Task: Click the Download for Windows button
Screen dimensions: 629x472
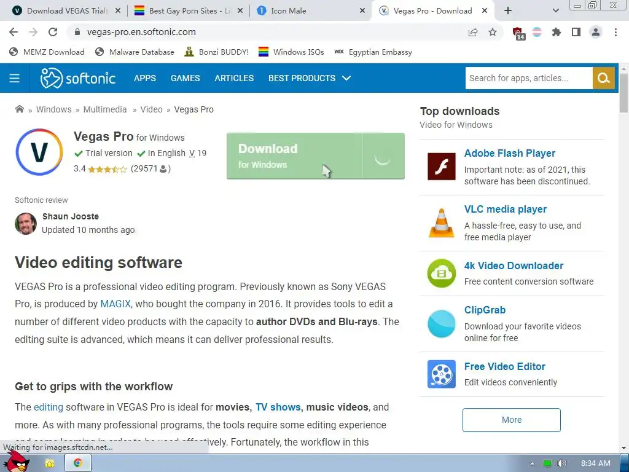Action: click(x=315, y=155)
